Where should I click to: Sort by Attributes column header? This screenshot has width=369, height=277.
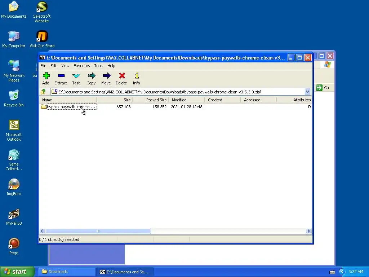[294, 100]
